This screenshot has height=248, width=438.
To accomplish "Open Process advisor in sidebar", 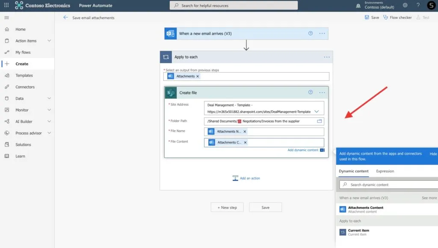I will tap(28, 133).
